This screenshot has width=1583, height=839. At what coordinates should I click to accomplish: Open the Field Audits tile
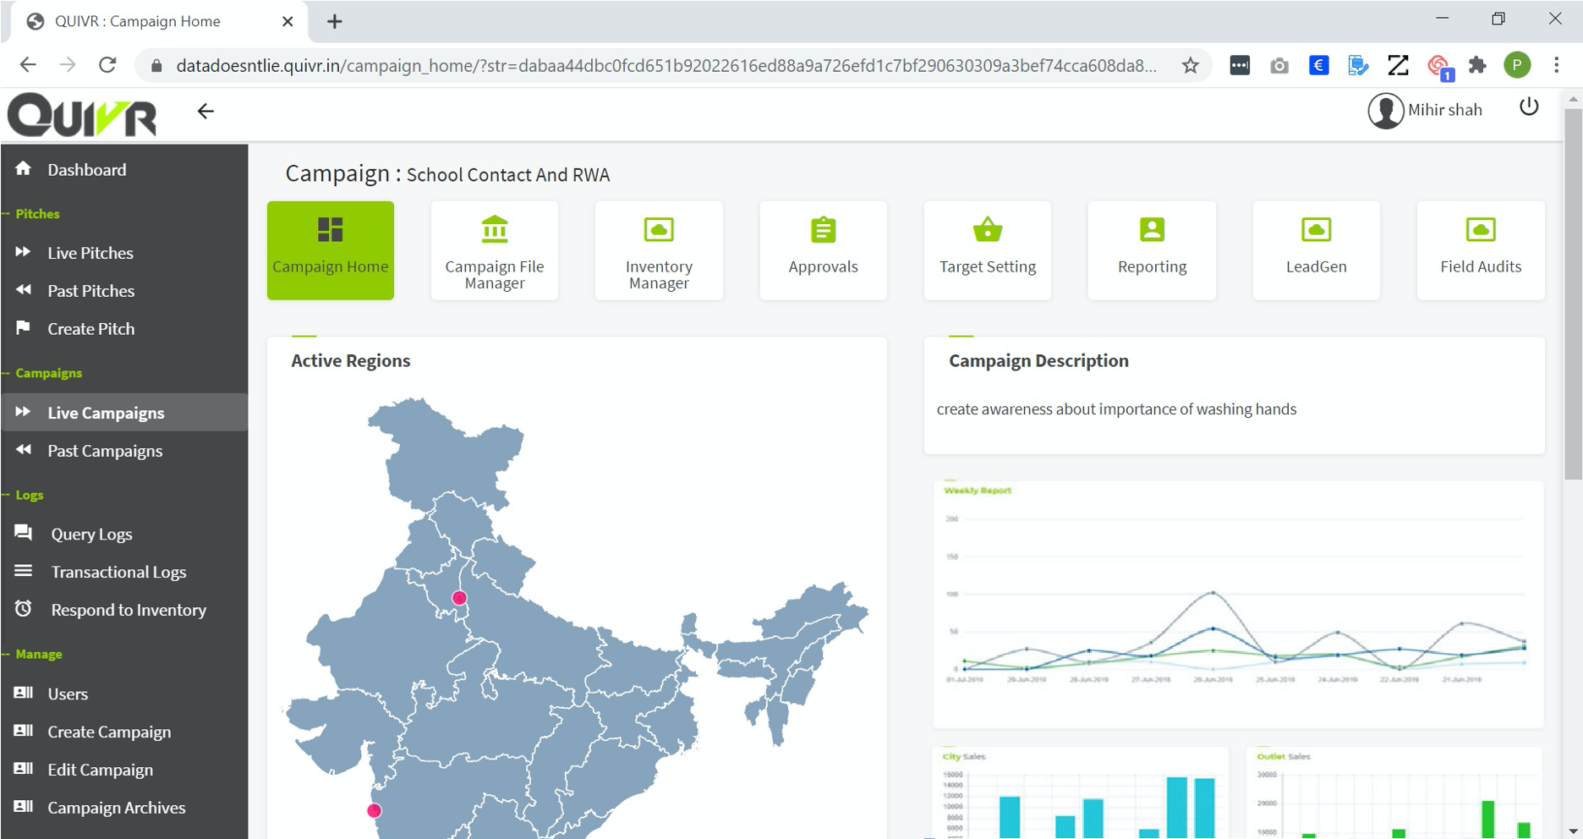(x=1481, y=250)
